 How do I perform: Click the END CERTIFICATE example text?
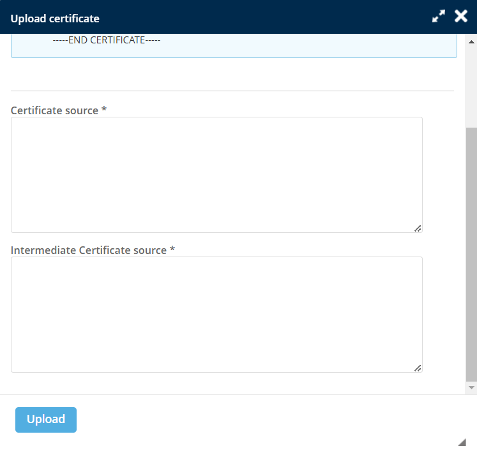pyautogui.click(x=106, y=40)
